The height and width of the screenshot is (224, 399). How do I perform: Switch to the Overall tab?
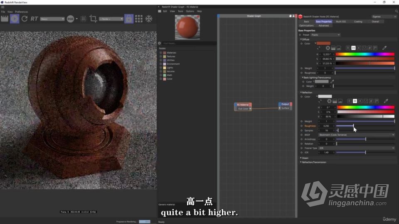(x=375, y=22)
